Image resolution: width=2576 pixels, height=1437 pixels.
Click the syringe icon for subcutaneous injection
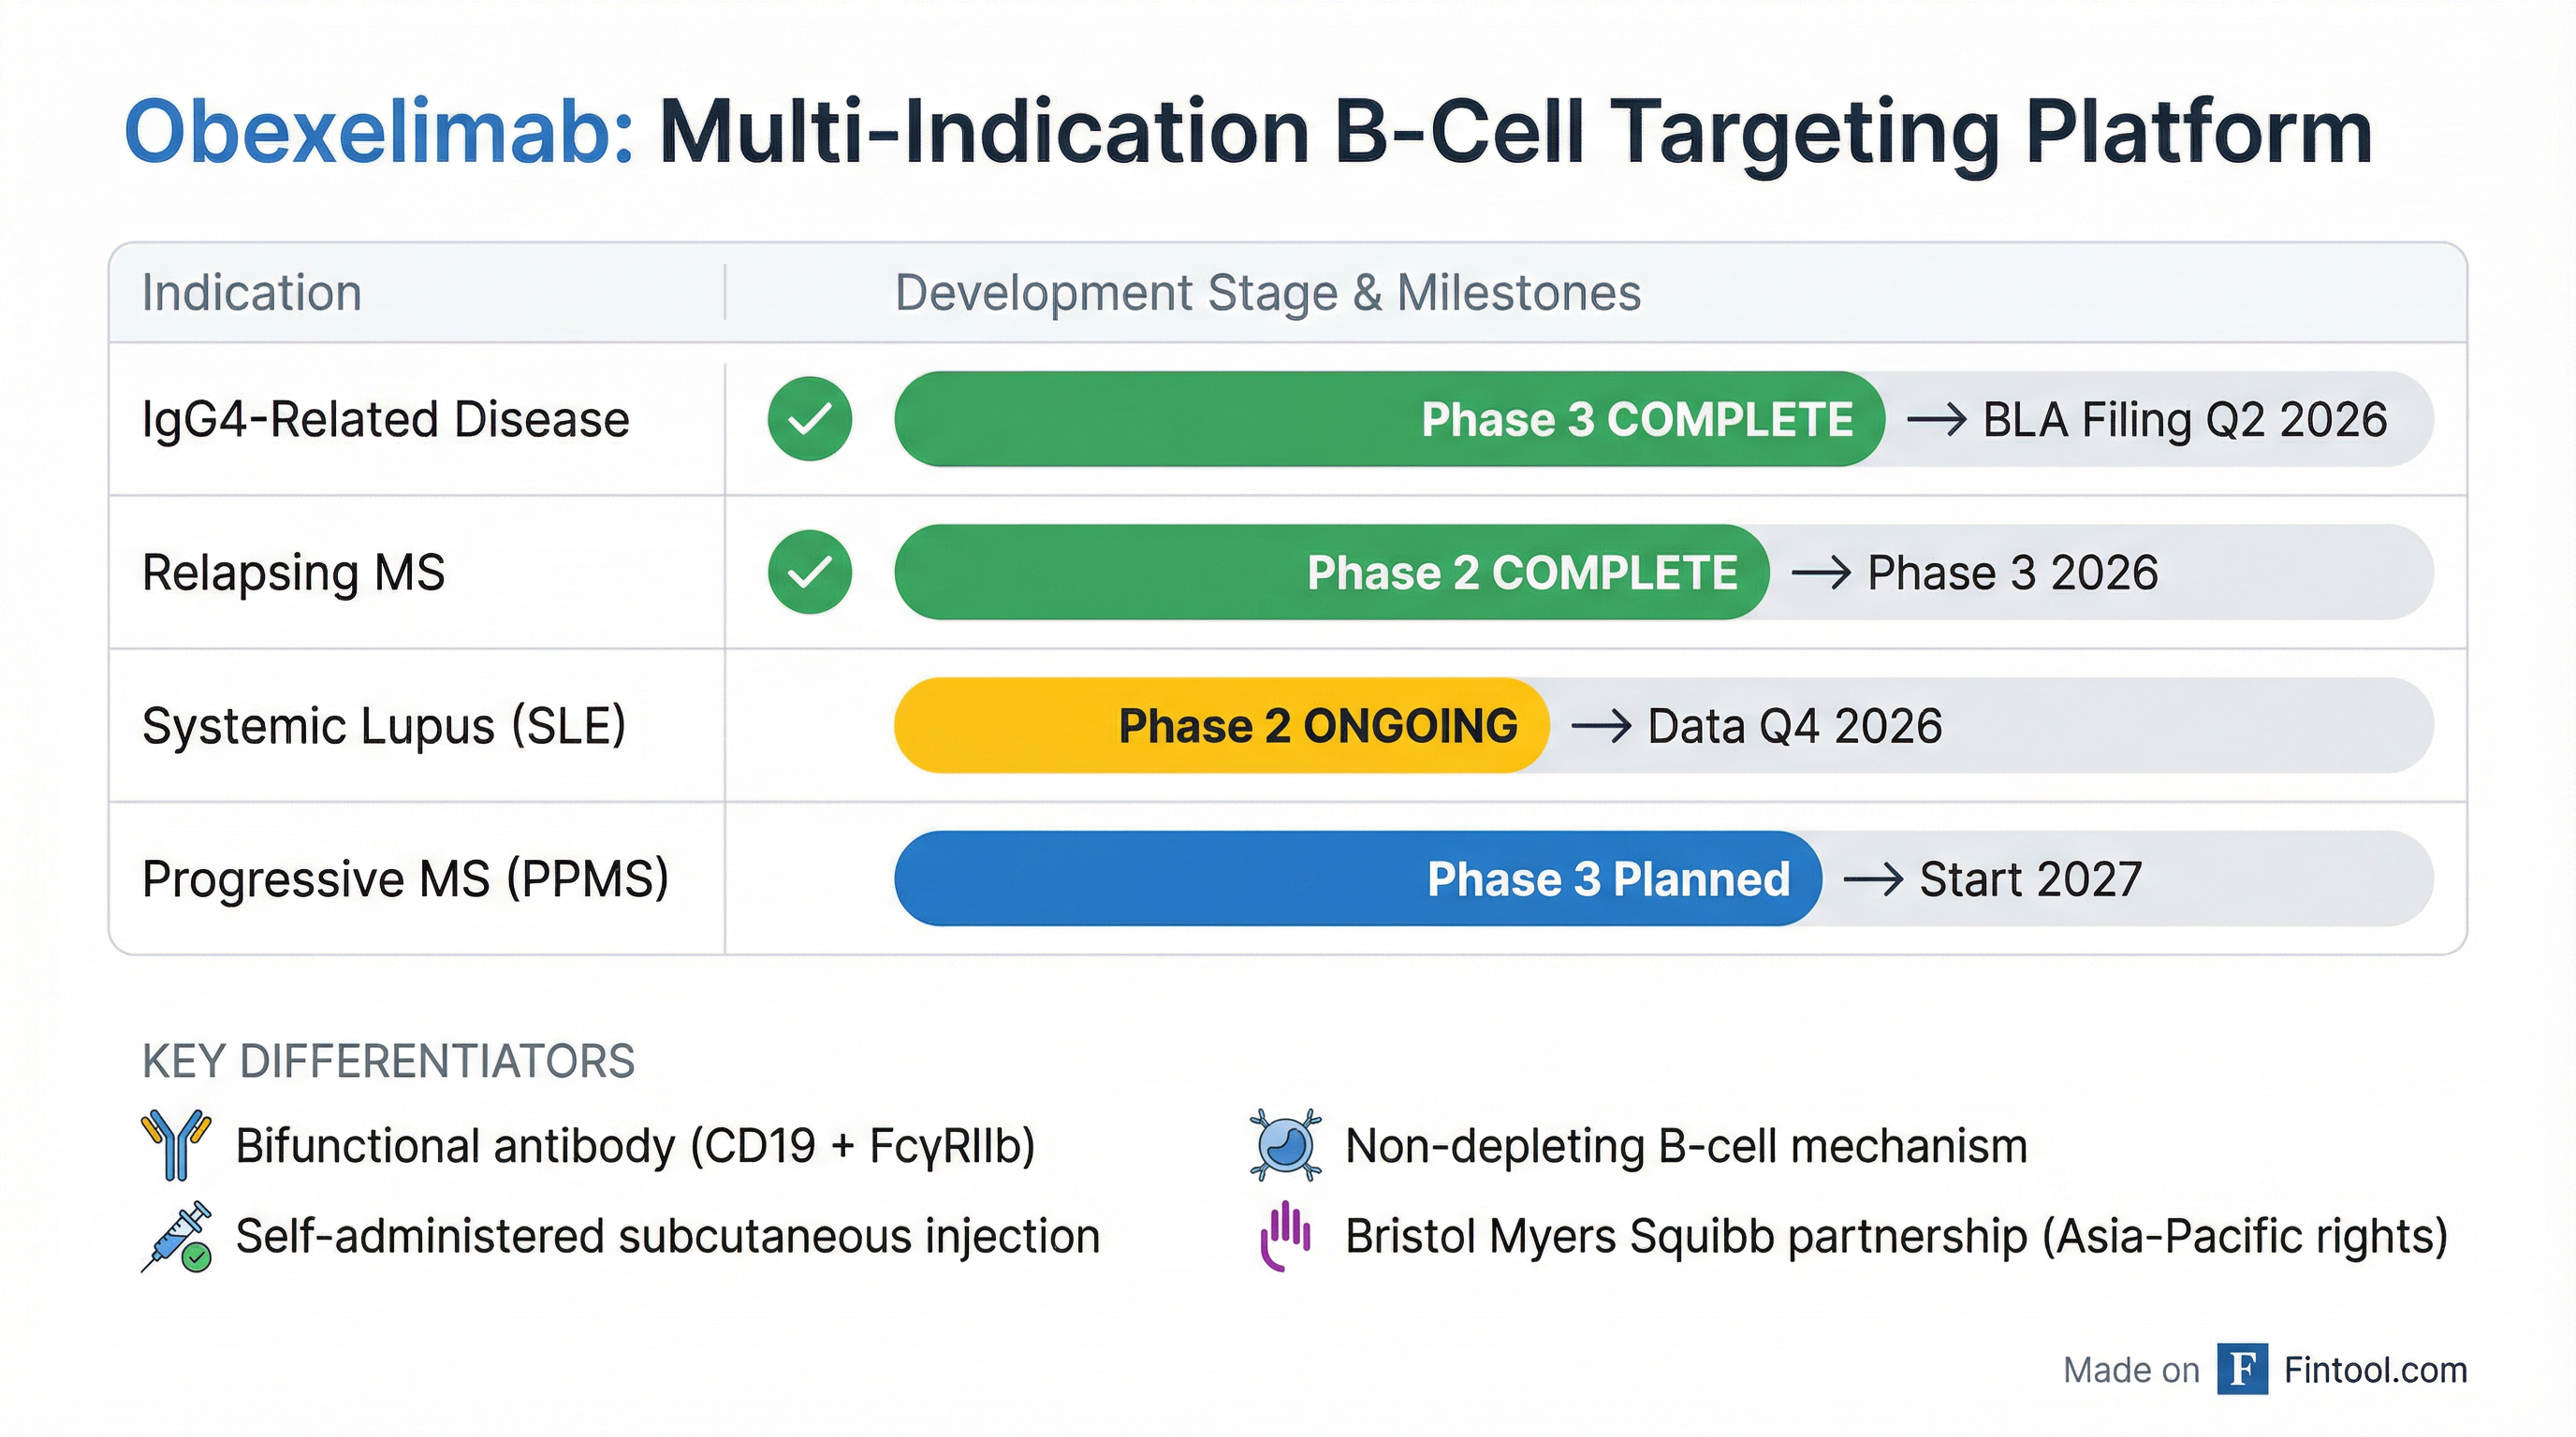(x=177, y=1236)
